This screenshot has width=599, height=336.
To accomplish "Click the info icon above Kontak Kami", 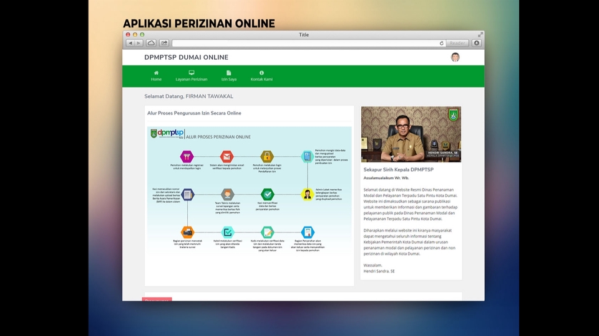I will tap(261, 73).
